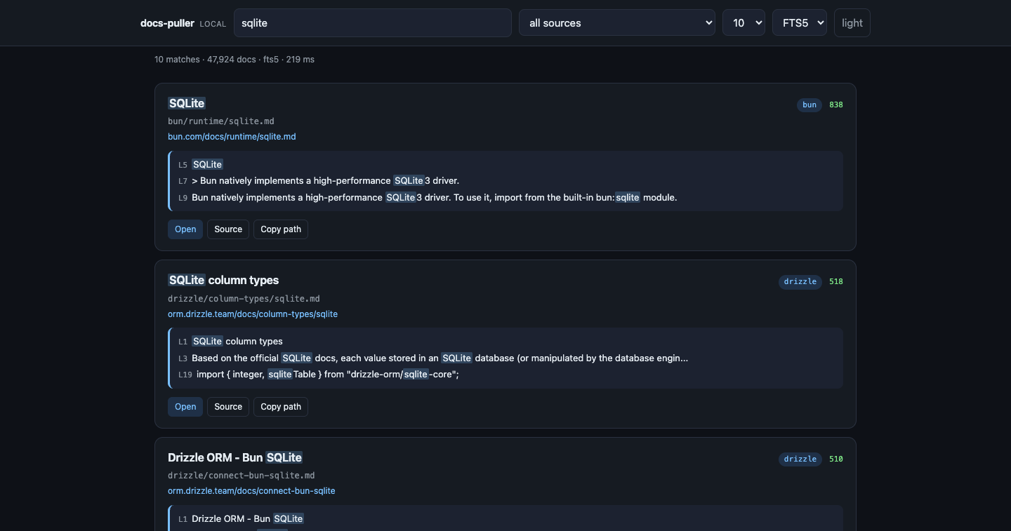The width and height of the screenshot is (1011, 531).
Task: Copy path of drizzle/column-types/sqlite.md result
Action: pos(281,407)
